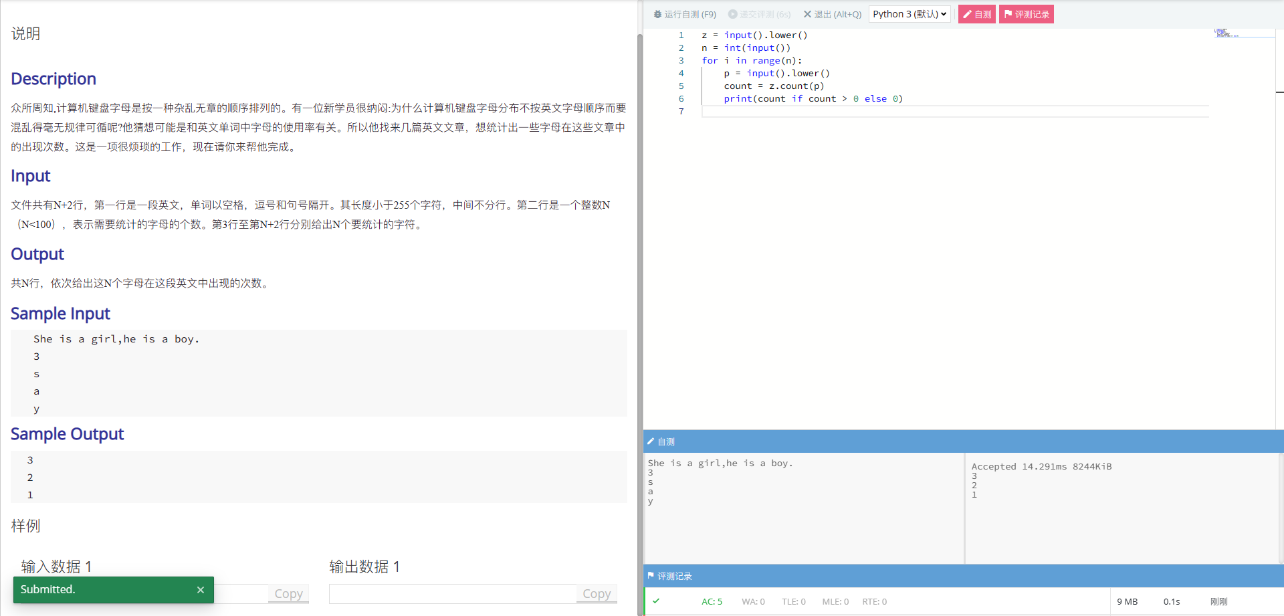Open the Python 3 language dropdown
This screenshot has width=1284, height=616.
click(909, 14)
